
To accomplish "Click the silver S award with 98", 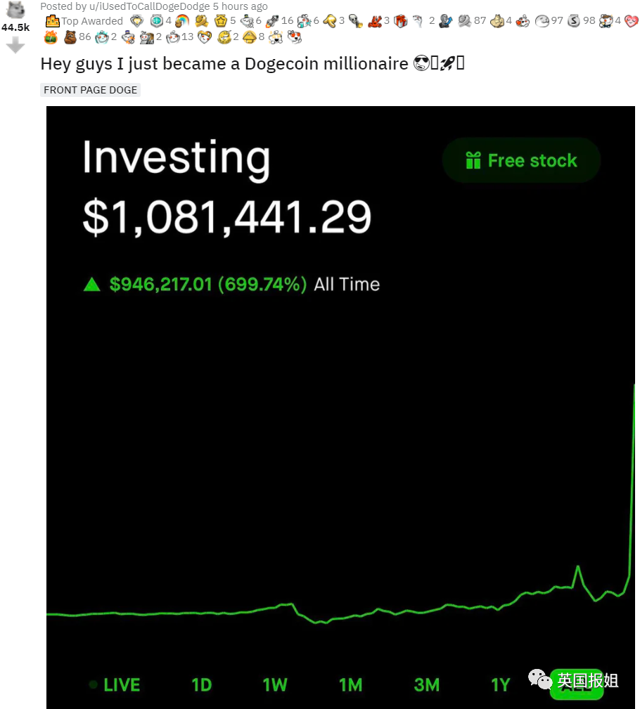I will (x=574, y=21).
